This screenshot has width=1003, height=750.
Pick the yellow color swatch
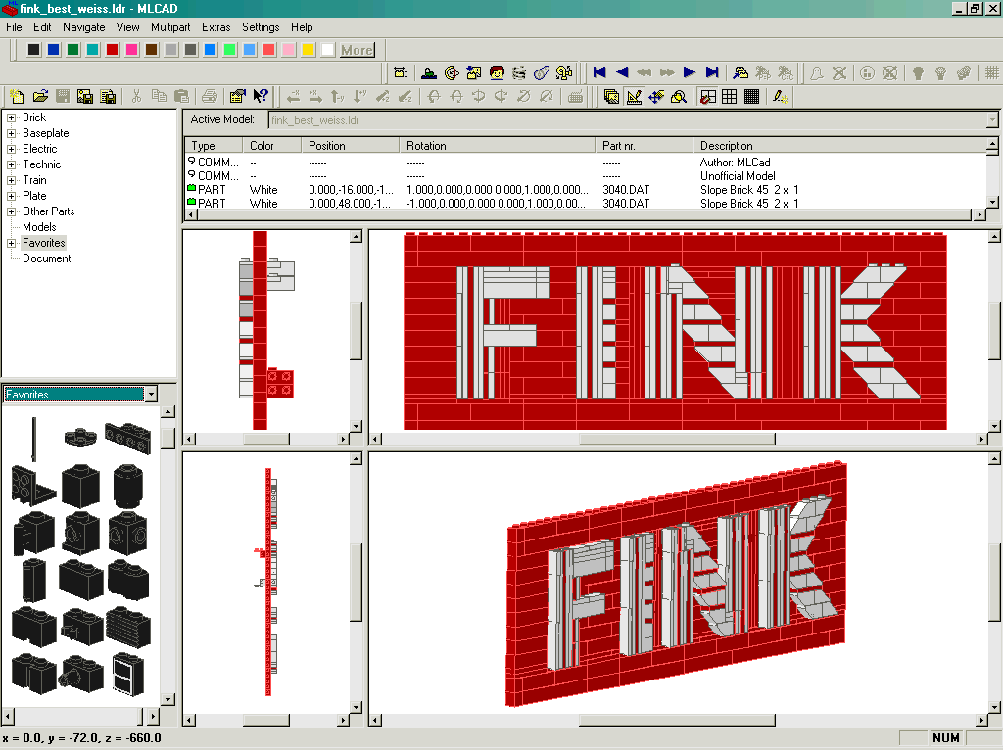[x=308, y=50]
